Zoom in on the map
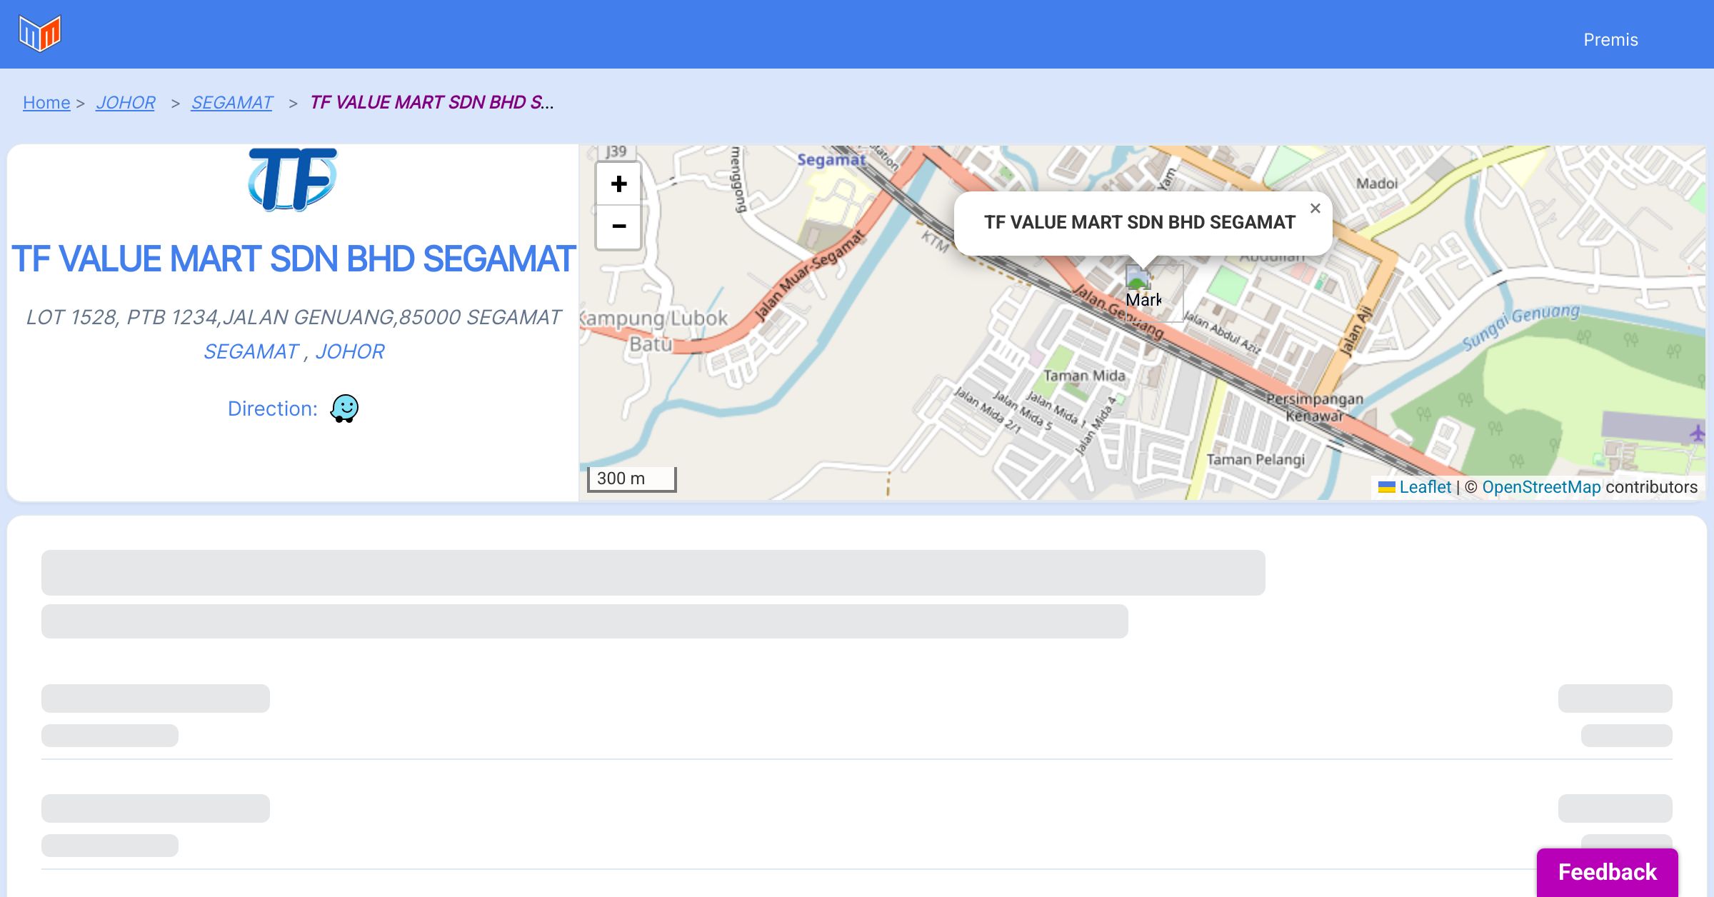The width and height of the screenshot is (1714, 897). click(618, 184)
